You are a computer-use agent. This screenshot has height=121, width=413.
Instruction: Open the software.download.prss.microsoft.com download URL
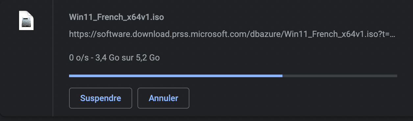click(x=232, y=34)
